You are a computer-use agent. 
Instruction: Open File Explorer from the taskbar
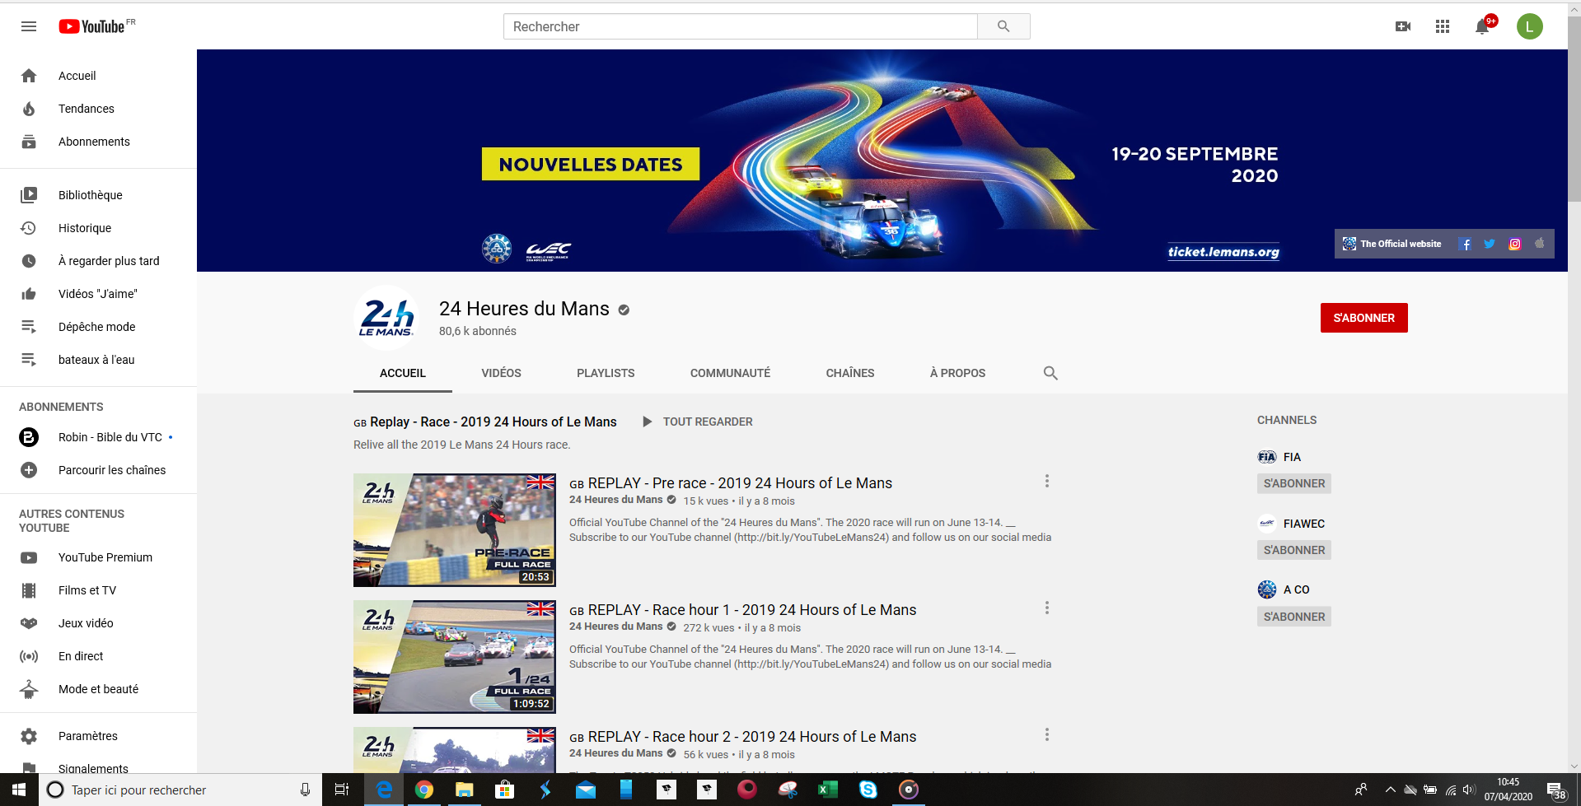464,790
